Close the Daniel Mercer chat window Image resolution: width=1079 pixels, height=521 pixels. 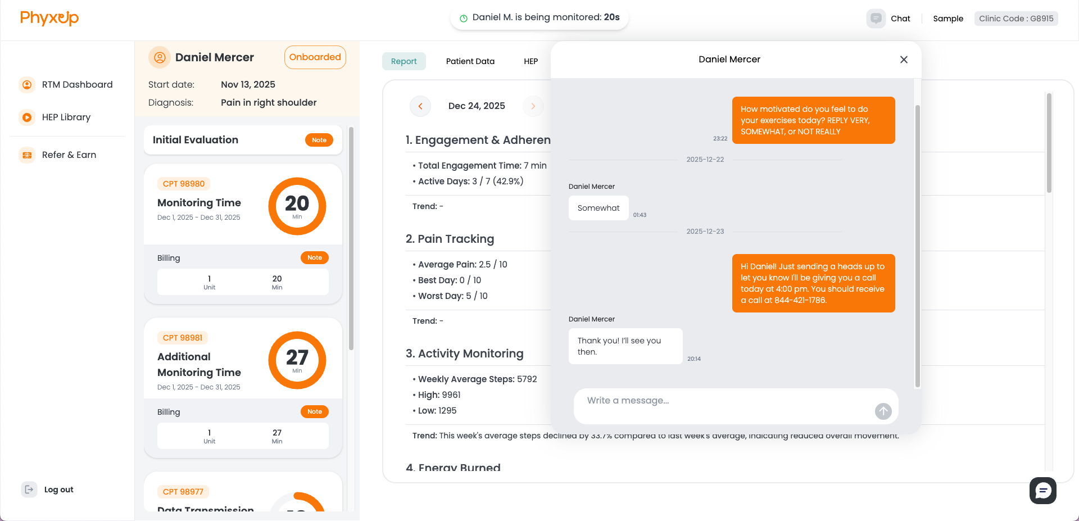point(904,59)
